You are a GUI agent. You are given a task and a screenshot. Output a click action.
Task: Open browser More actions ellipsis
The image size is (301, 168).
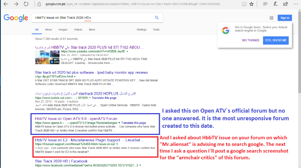[x=296, y=4]
